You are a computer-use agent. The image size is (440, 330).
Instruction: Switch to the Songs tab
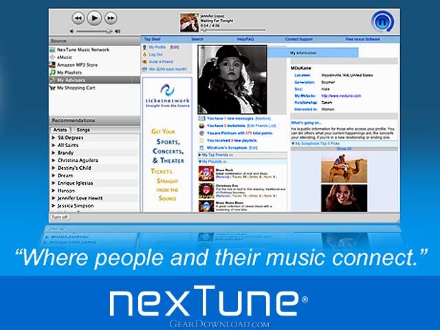click(x=83, y=130)
